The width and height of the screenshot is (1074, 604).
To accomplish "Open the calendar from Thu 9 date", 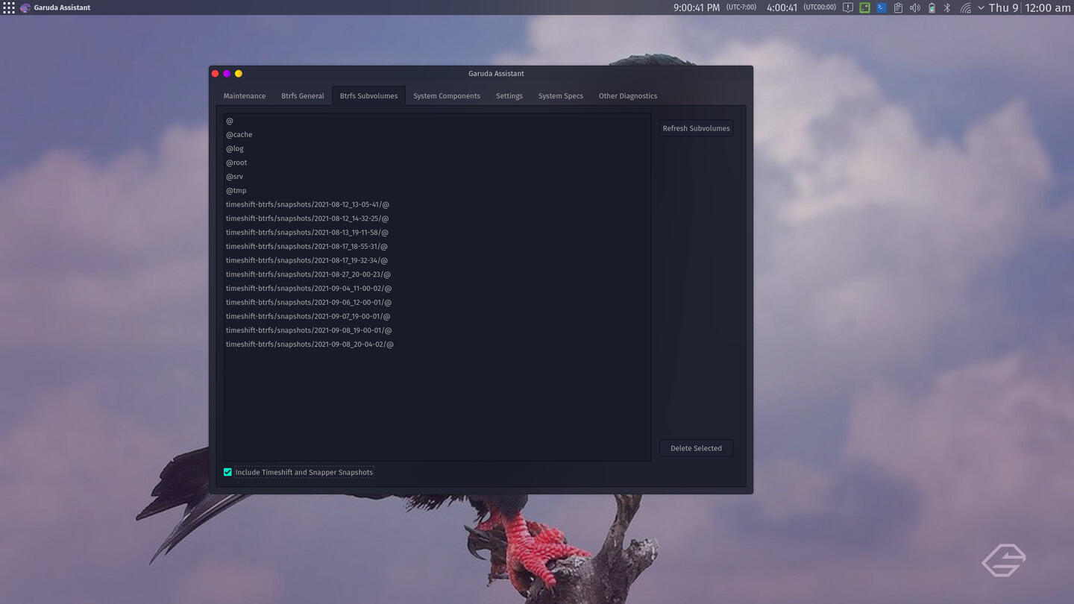I will tap(1003, 7).
